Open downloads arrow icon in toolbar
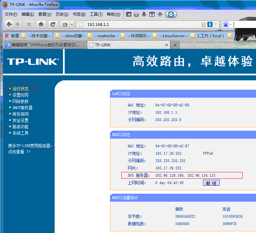 [144, 15]
